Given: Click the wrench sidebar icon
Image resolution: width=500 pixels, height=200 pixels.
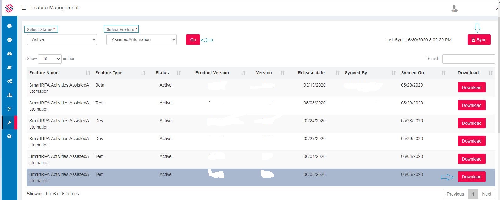Looking at the screenshot, I should pyautogui.click(x=9, y=123).
